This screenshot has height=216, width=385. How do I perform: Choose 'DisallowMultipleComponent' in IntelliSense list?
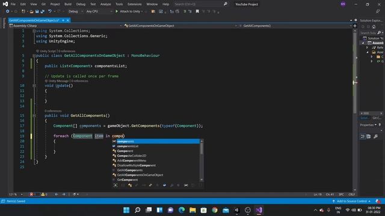click(156, 166)
